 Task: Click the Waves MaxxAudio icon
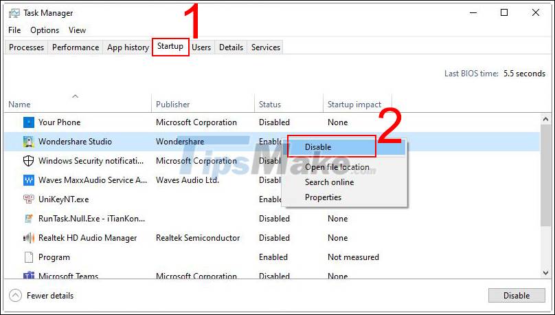(x=29, y=180)
